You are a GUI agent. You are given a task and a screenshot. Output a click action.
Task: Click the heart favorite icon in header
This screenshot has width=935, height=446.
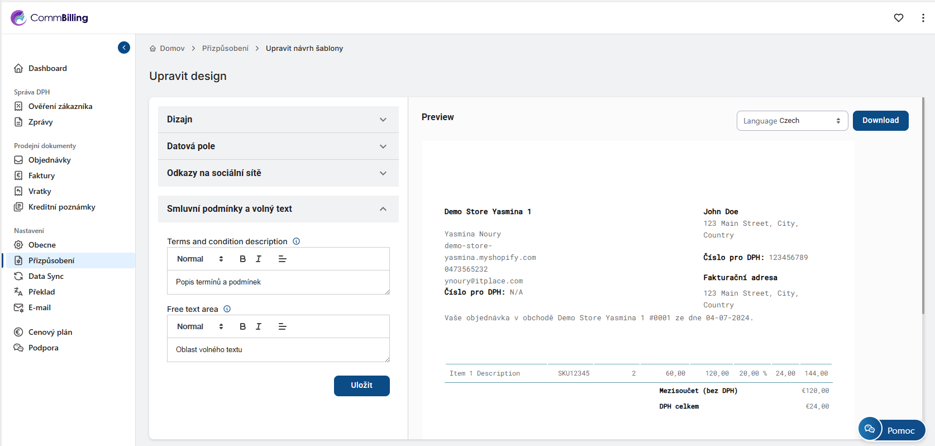[x=898, y=18]
